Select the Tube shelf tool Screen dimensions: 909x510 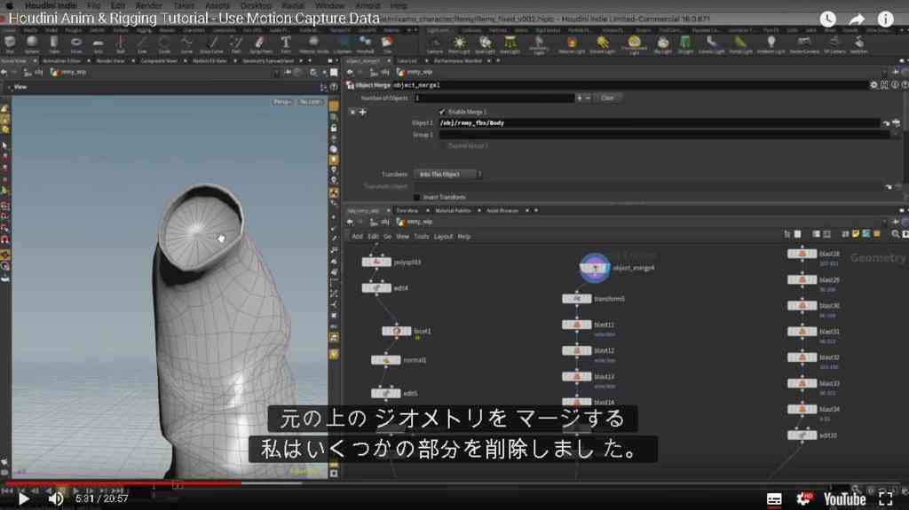click(54, 43)
